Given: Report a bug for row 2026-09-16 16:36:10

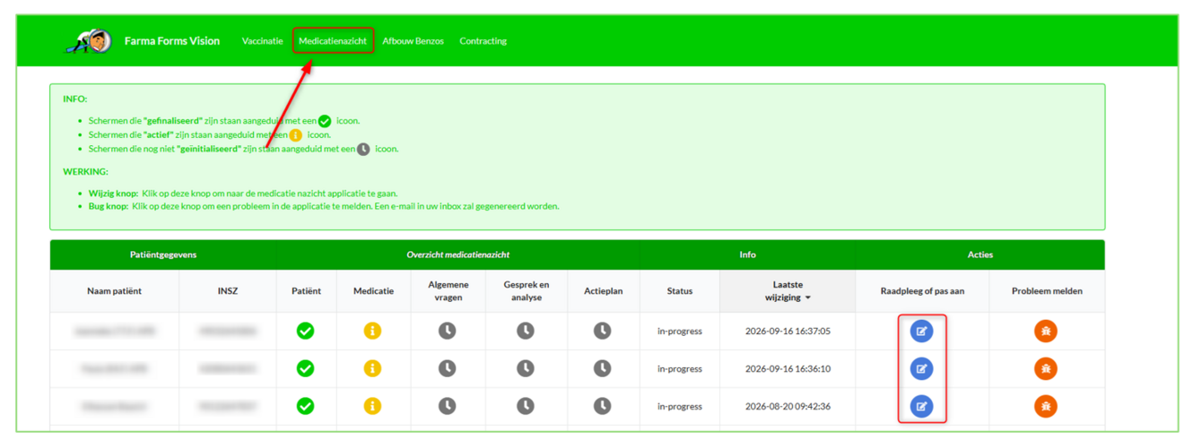Looking at the screenshot, I should click(1046, 368).
